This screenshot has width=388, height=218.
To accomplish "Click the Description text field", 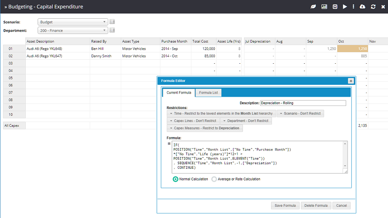I will click(303, 103).
